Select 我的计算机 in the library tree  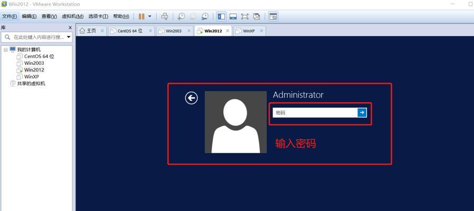click(29, 50)
